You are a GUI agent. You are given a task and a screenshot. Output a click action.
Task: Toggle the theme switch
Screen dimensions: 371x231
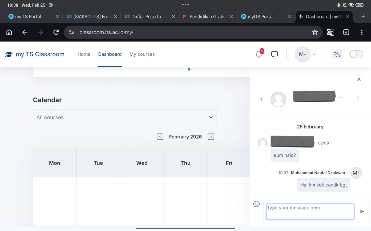[x=356, y=54]
